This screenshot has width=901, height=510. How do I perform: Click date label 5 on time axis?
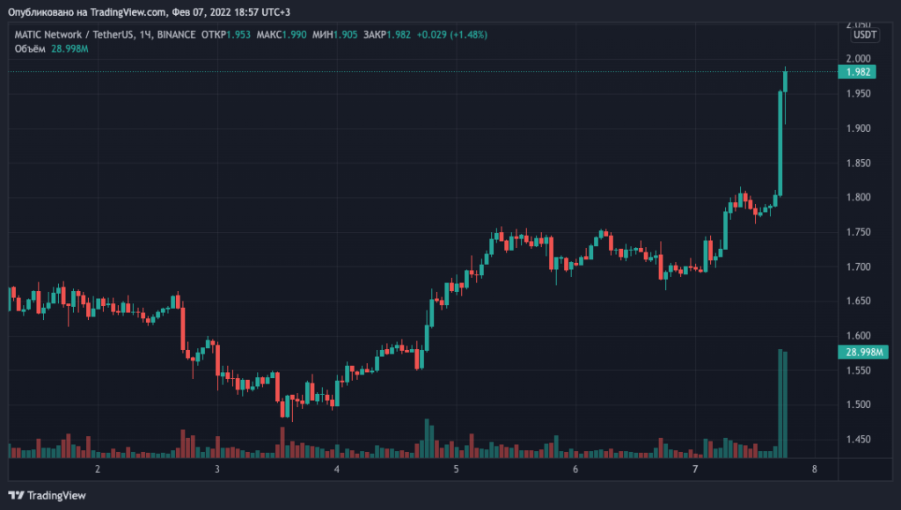[x=456, y=470]
